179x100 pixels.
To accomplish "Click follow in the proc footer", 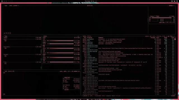I will point(118,96).
